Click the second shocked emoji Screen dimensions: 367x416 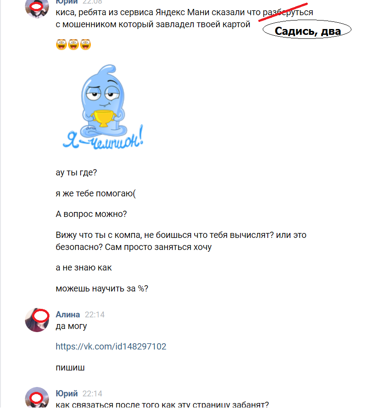[73, 44]
